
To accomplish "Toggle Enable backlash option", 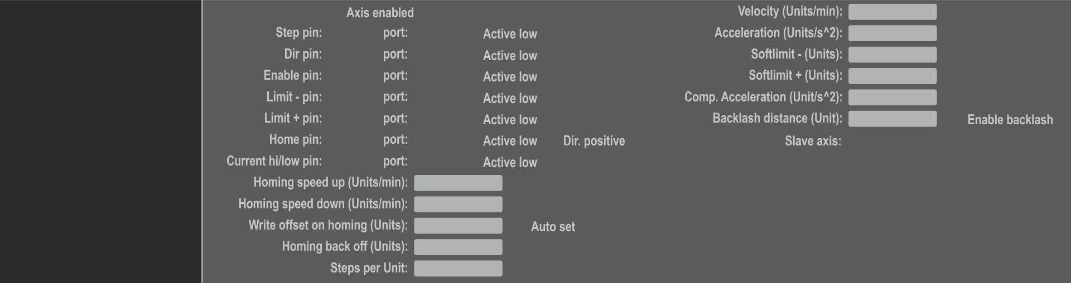I will 1010,120.
